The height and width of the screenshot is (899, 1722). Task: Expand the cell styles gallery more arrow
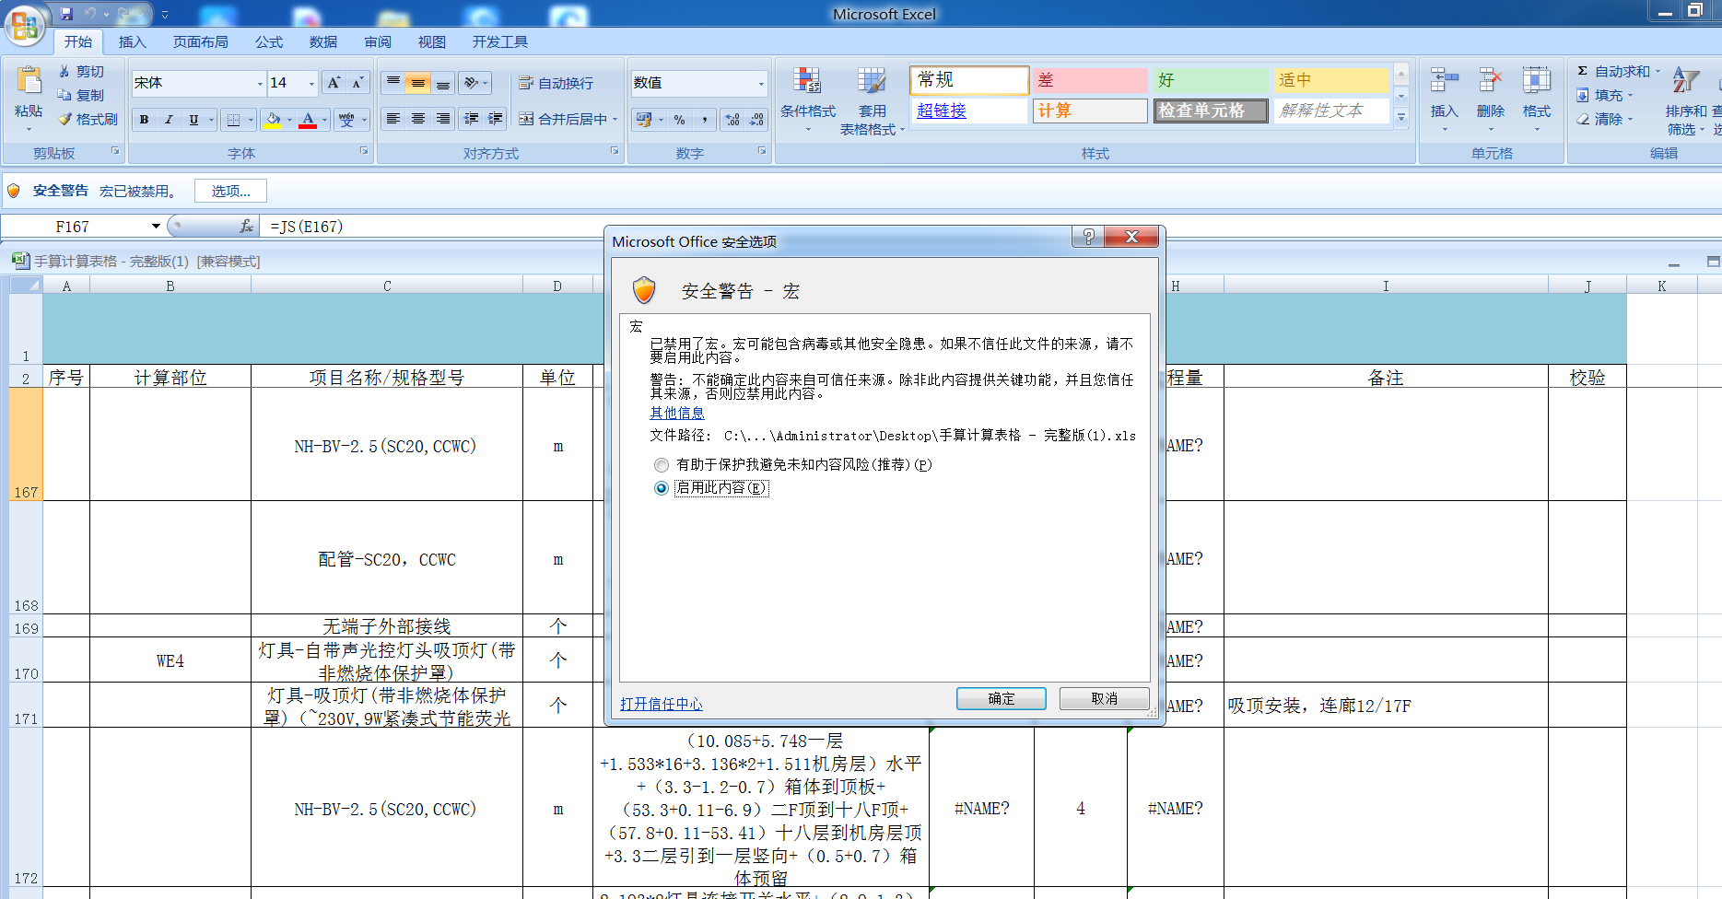pyautogui.click(x=1401, y=117)
